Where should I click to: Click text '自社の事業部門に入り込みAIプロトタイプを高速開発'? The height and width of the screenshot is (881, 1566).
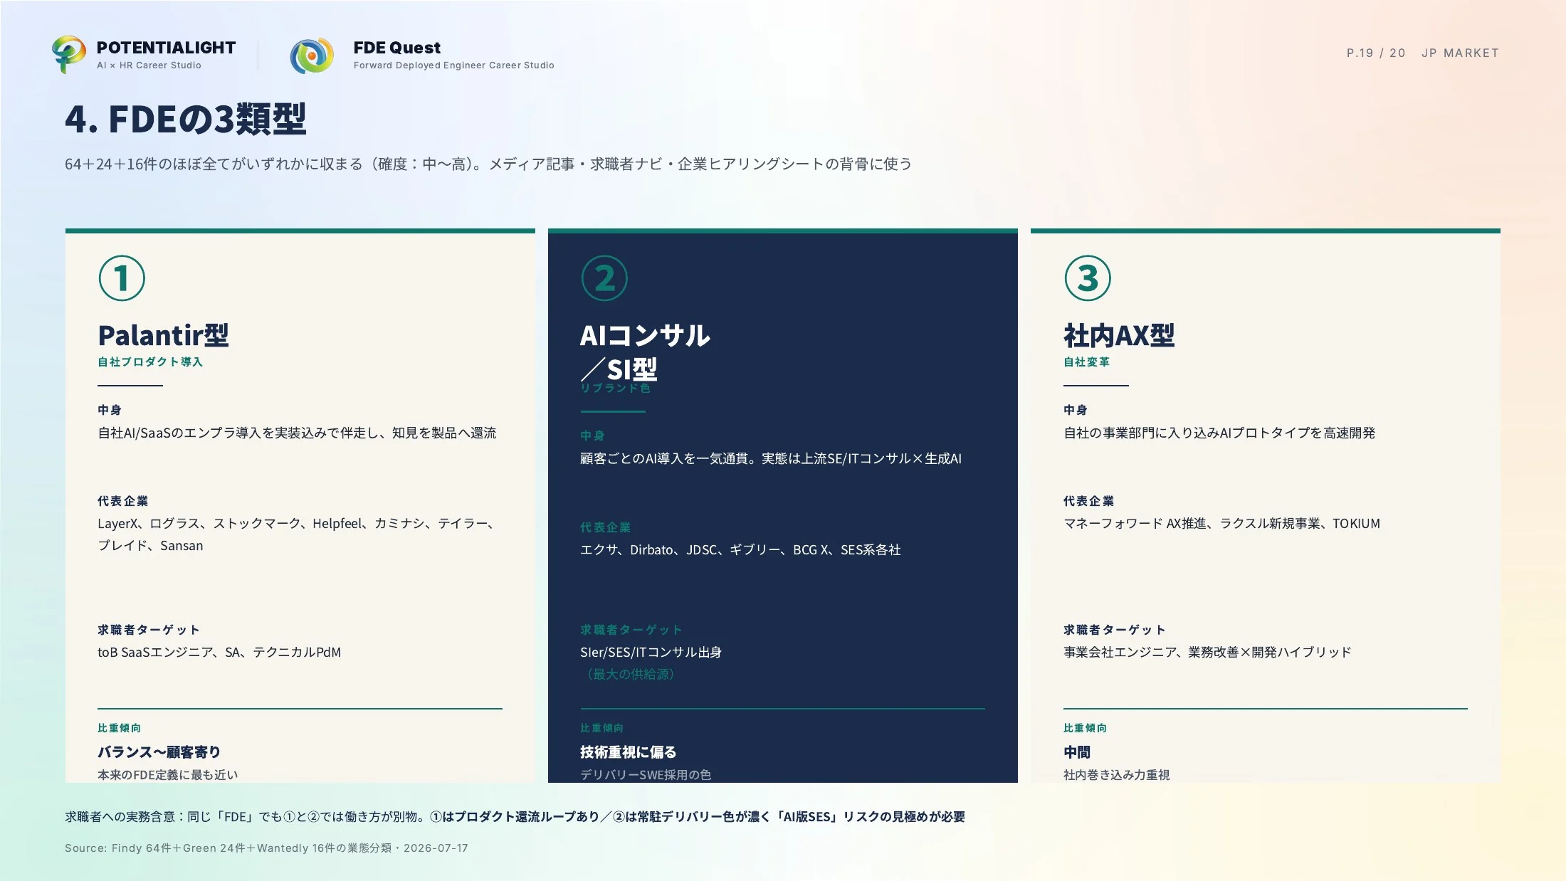[1219, 433]
